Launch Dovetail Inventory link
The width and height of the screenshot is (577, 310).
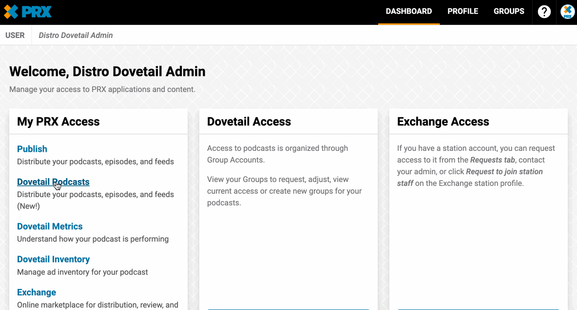pos(53,259)
